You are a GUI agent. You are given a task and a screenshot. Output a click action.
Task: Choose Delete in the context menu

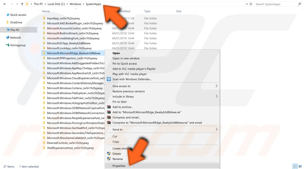(117, 154)
